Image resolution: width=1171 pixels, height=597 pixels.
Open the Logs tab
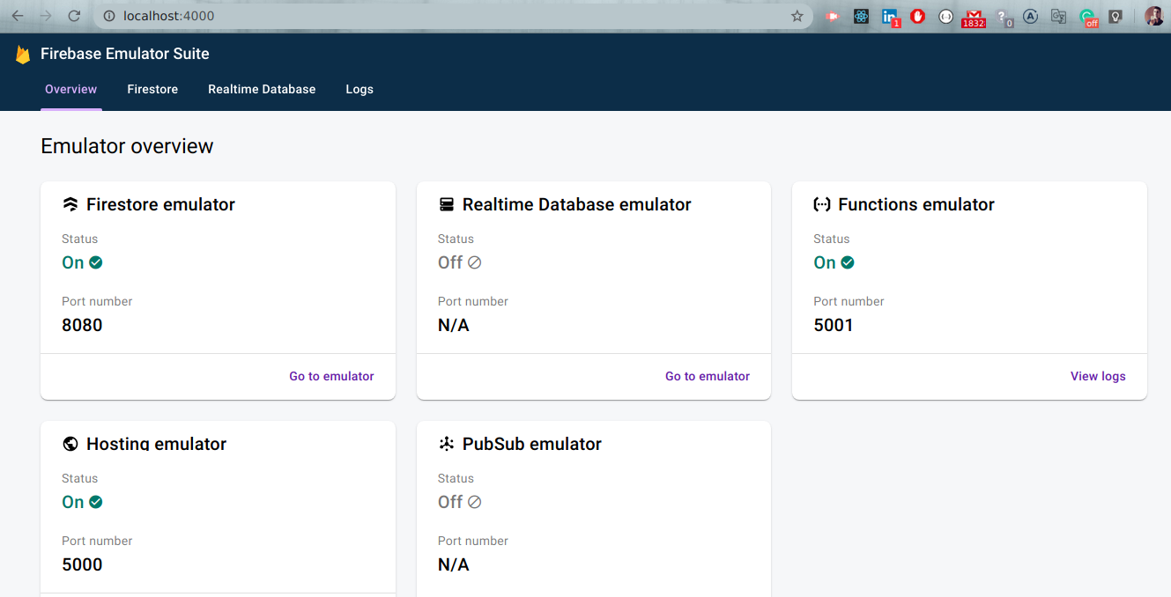359,90
